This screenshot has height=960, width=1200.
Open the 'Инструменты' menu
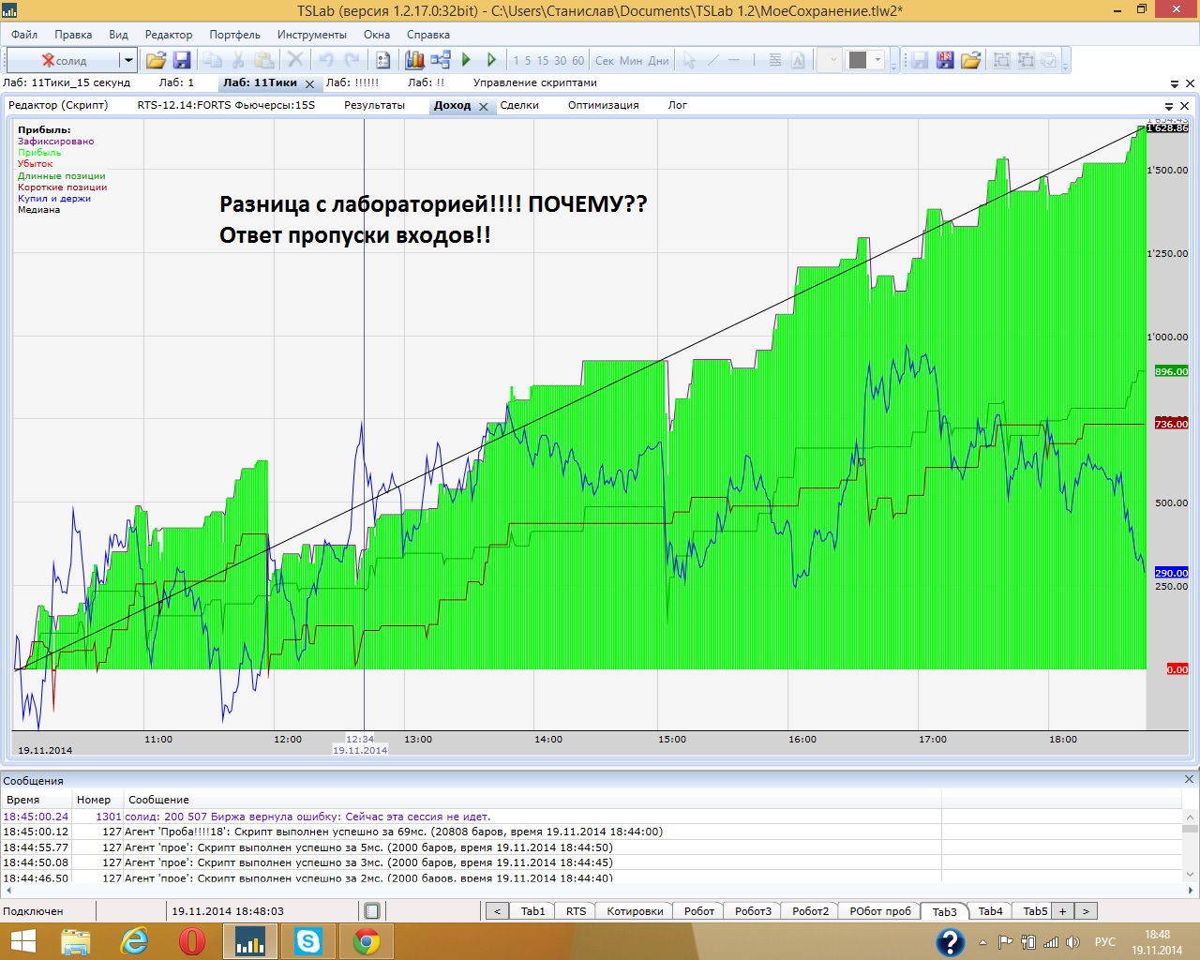click(311, 35)
